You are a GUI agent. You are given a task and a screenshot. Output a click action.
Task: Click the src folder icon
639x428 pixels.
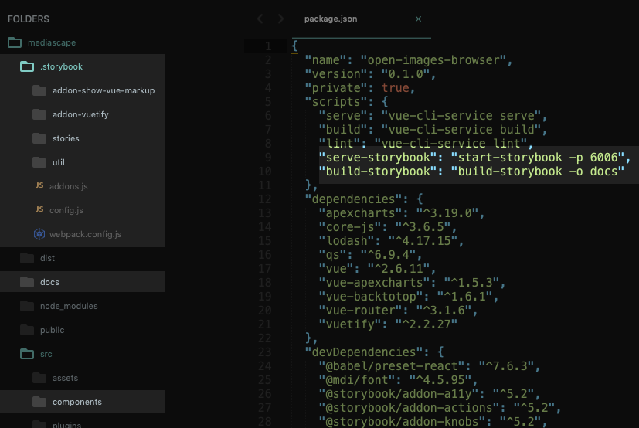27,354
